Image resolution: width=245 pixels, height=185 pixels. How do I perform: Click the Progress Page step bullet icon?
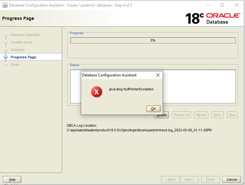click(x=6, y=57)
